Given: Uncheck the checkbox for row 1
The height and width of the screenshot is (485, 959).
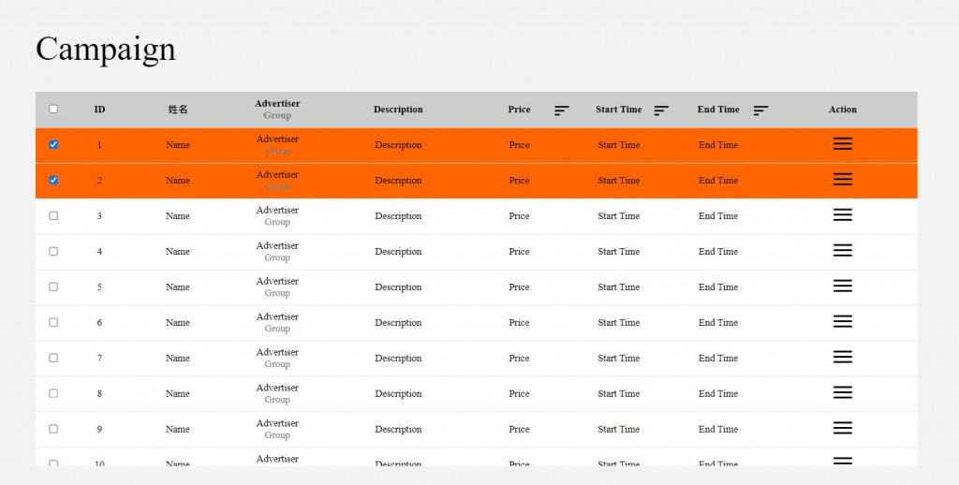Looking at the screenshot, I should (53, 144).
